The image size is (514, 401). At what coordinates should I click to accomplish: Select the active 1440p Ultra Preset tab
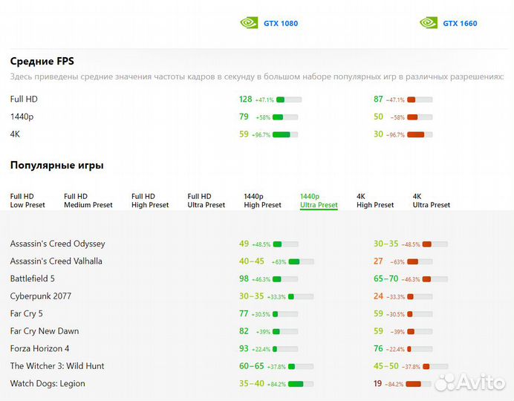(x=319, y=200)
